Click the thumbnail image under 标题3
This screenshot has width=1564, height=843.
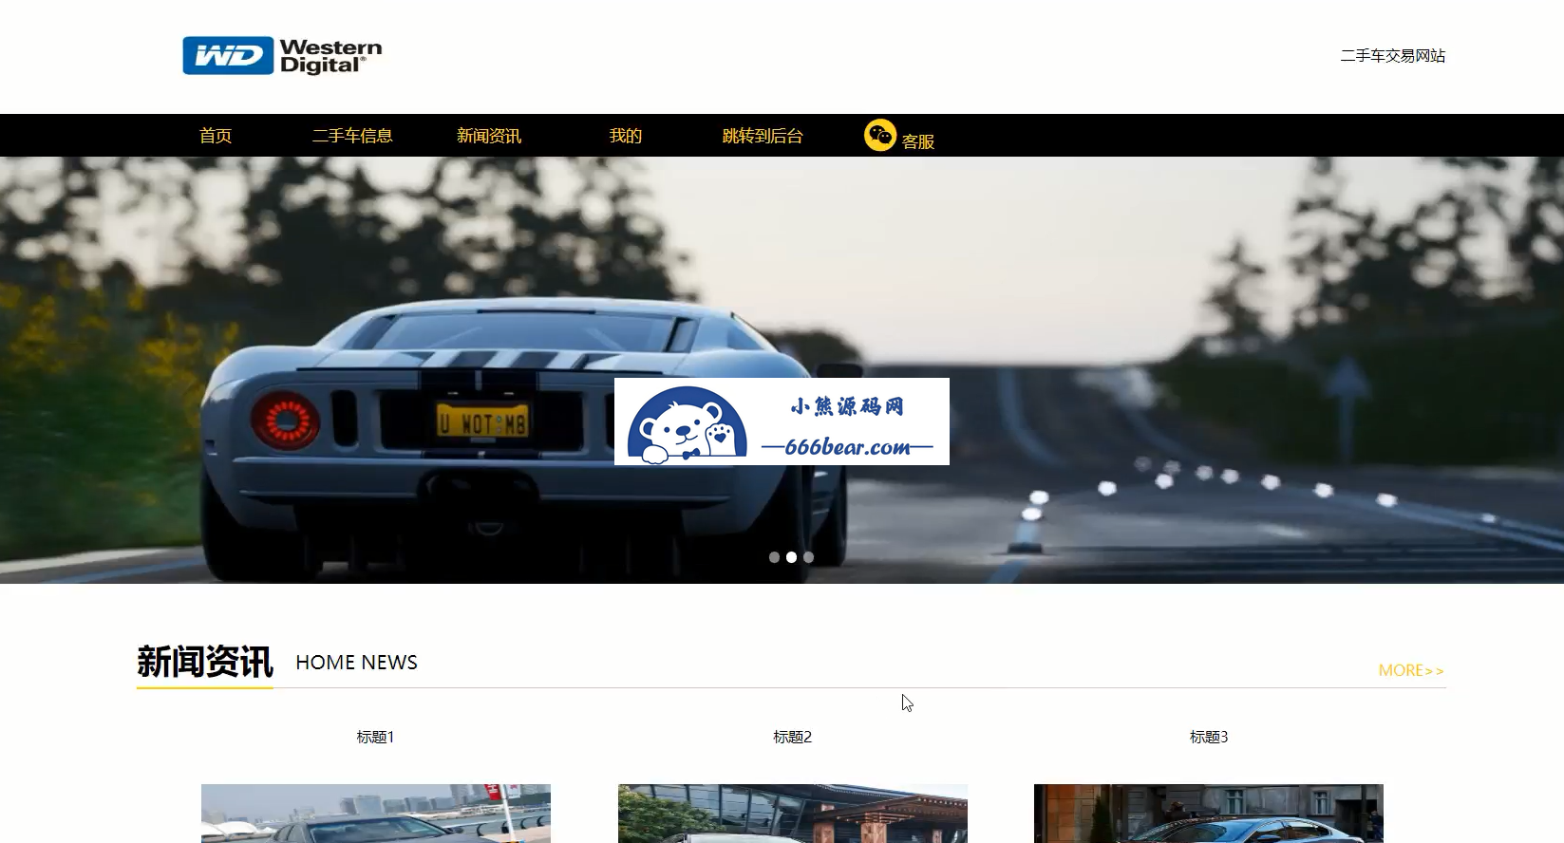1208,814
